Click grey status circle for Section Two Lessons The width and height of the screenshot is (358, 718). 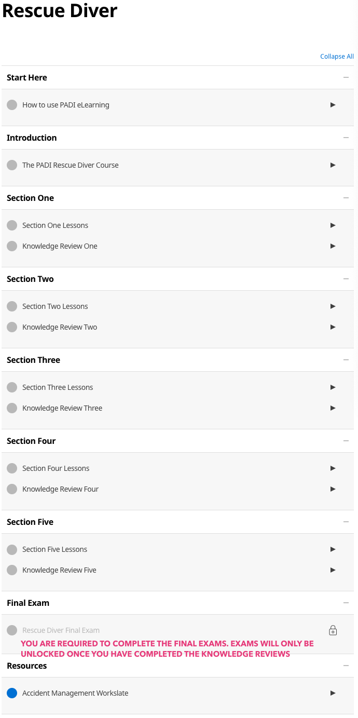click(12, 306)
